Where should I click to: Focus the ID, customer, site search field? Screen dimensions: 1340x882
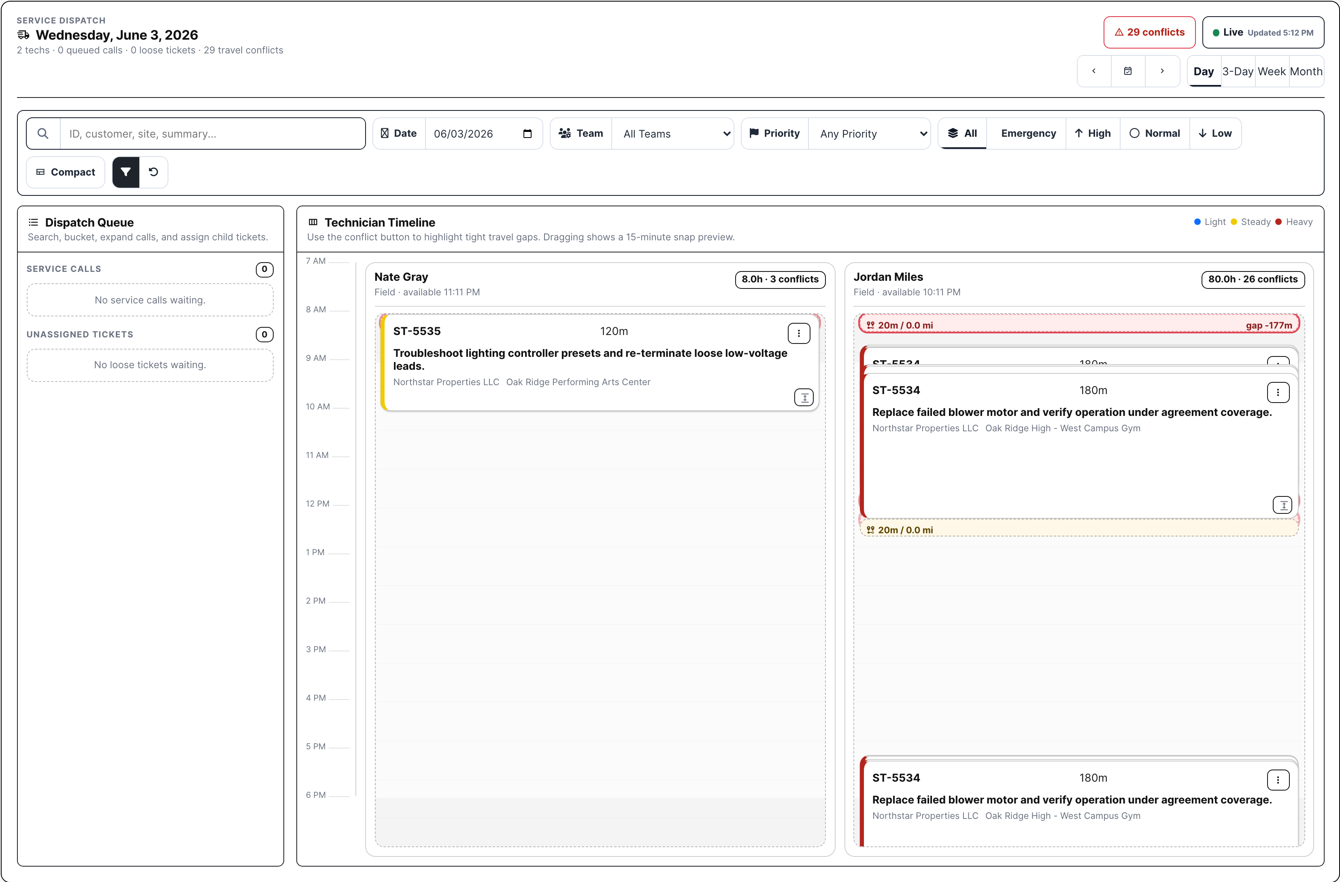(x=212, y=134)
